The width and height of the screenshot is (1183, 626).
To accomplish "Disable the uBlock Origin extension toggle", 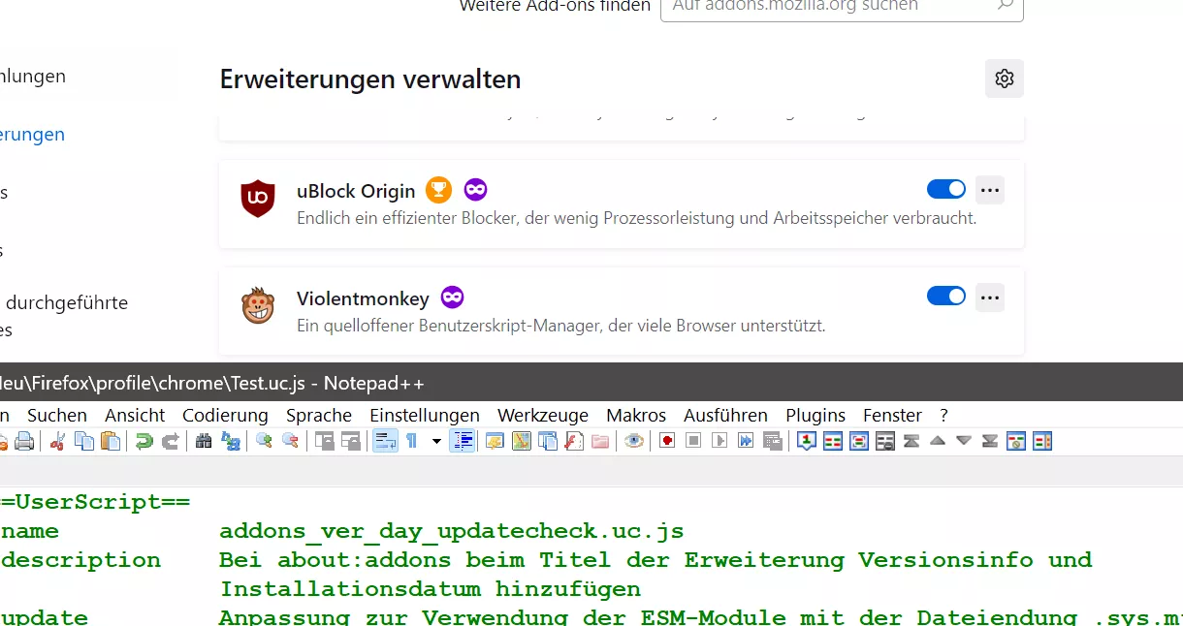I will click(946, 189).
